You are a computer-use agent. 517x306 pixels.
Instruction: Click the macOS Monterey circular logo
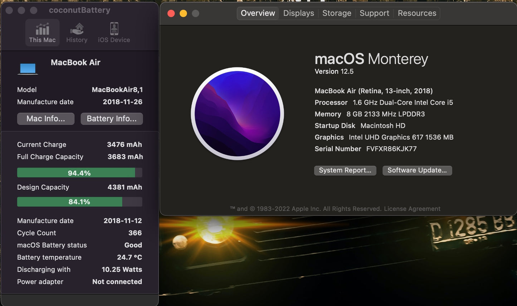[238, 113]
